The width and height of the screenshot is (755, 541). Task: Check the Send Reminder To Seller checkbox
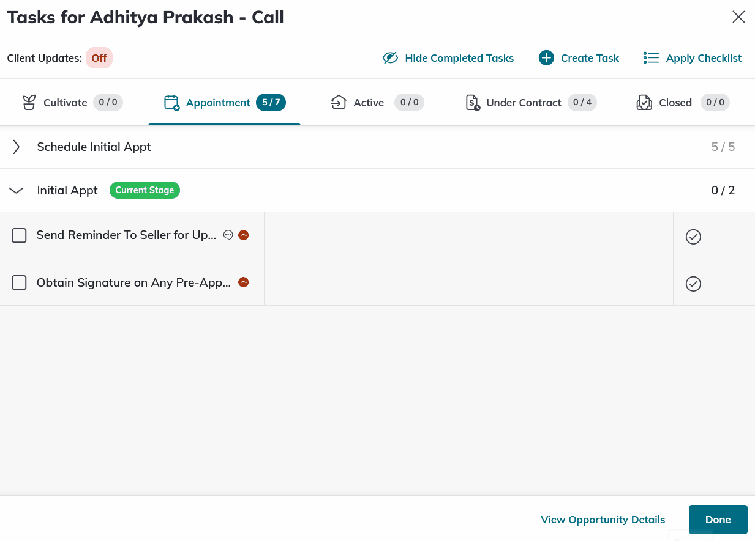pos(19,235)
